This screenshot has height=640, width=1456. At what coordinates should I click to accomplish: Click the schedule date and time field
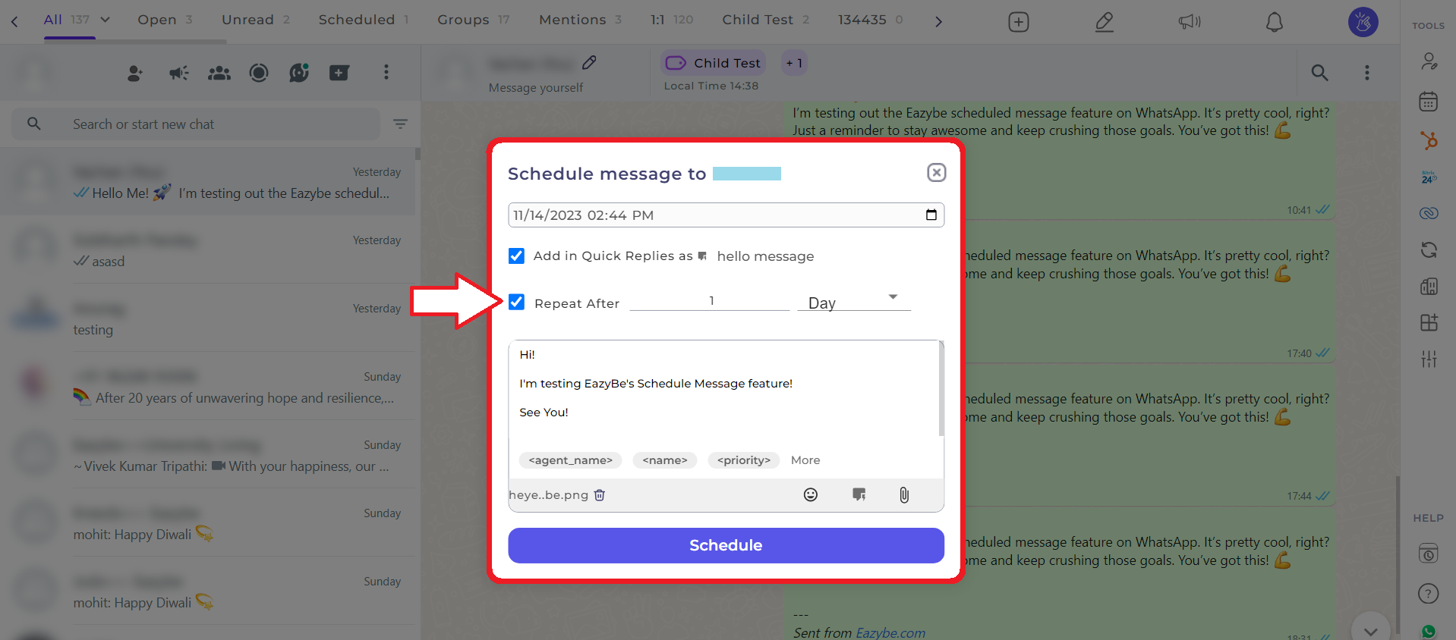(726, 215)
